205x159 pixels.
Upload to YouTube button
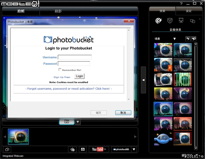click(x=99, y=149)
